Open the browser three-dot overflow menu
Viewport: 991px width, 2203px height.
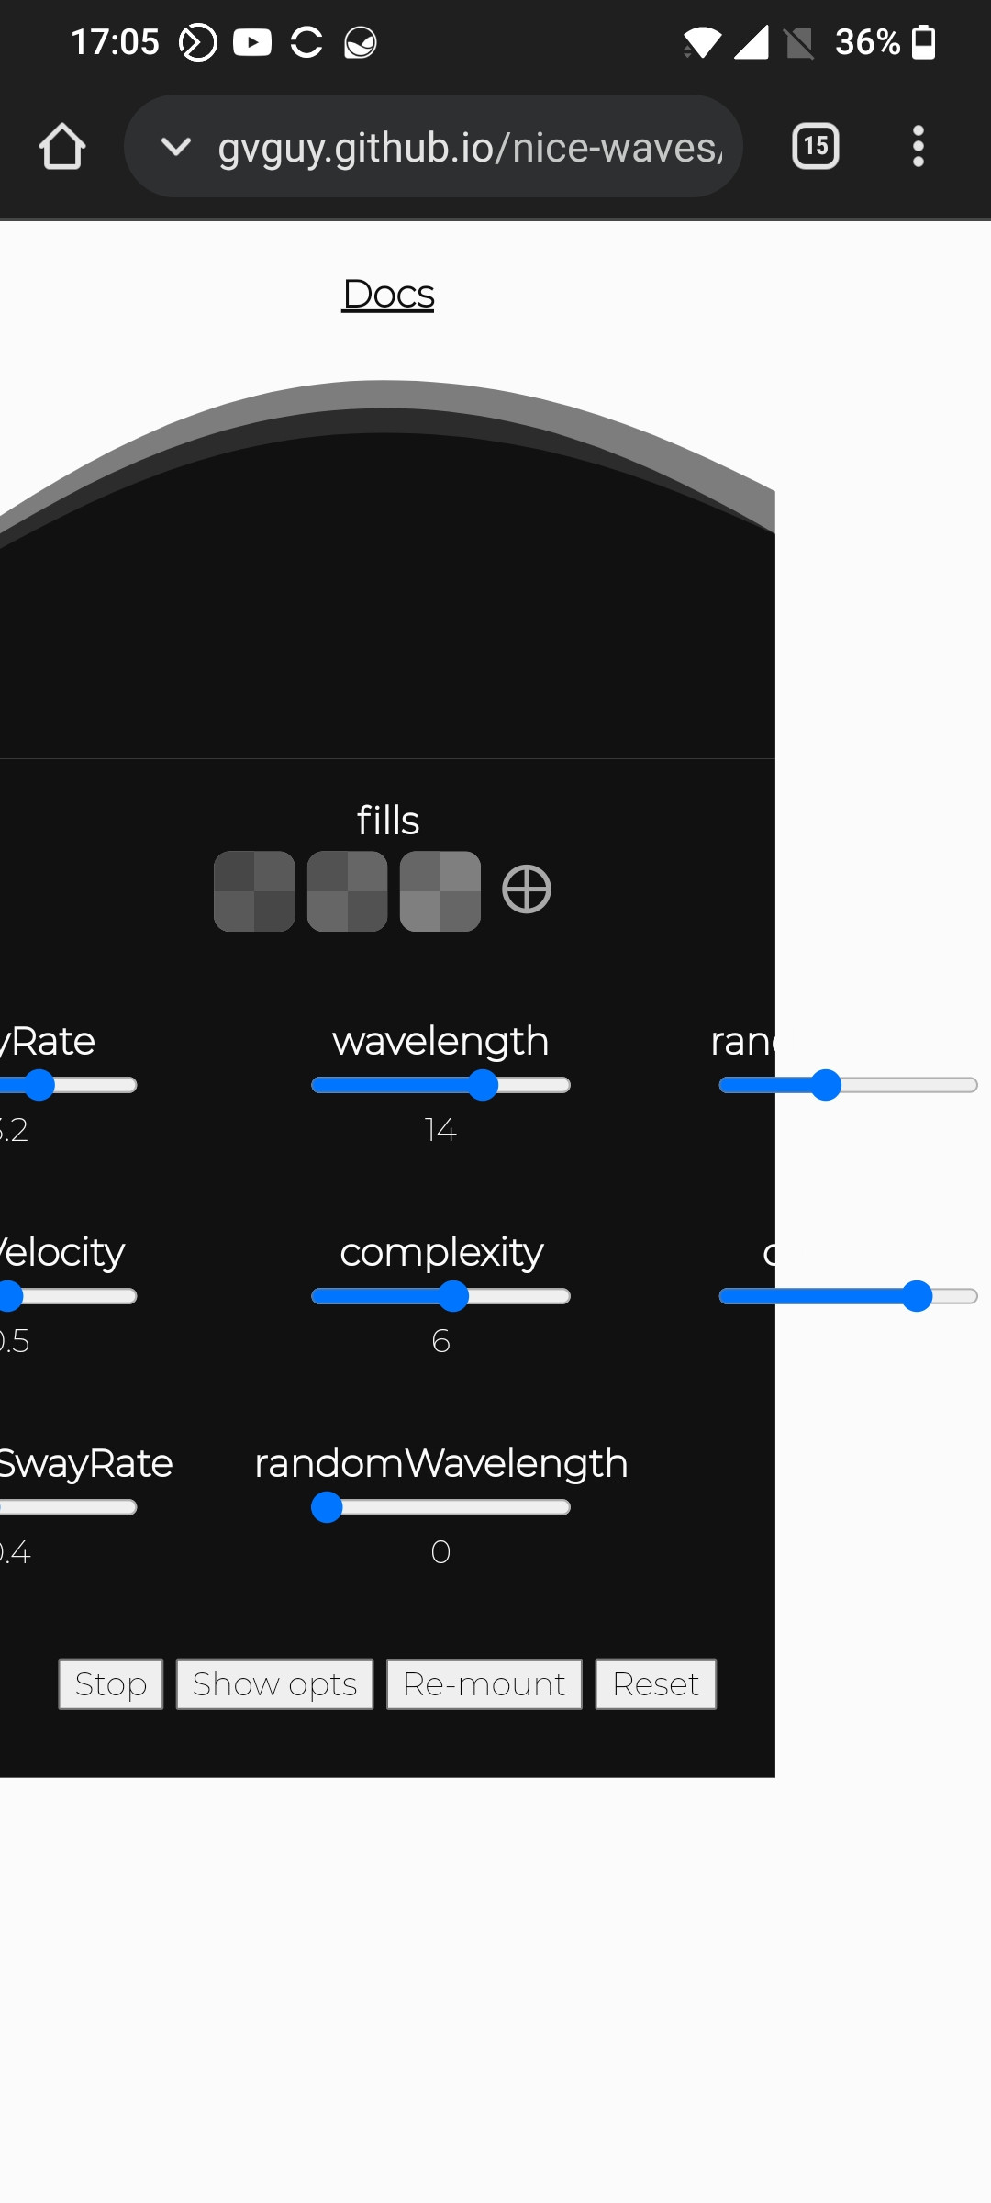tap(918, 146)
